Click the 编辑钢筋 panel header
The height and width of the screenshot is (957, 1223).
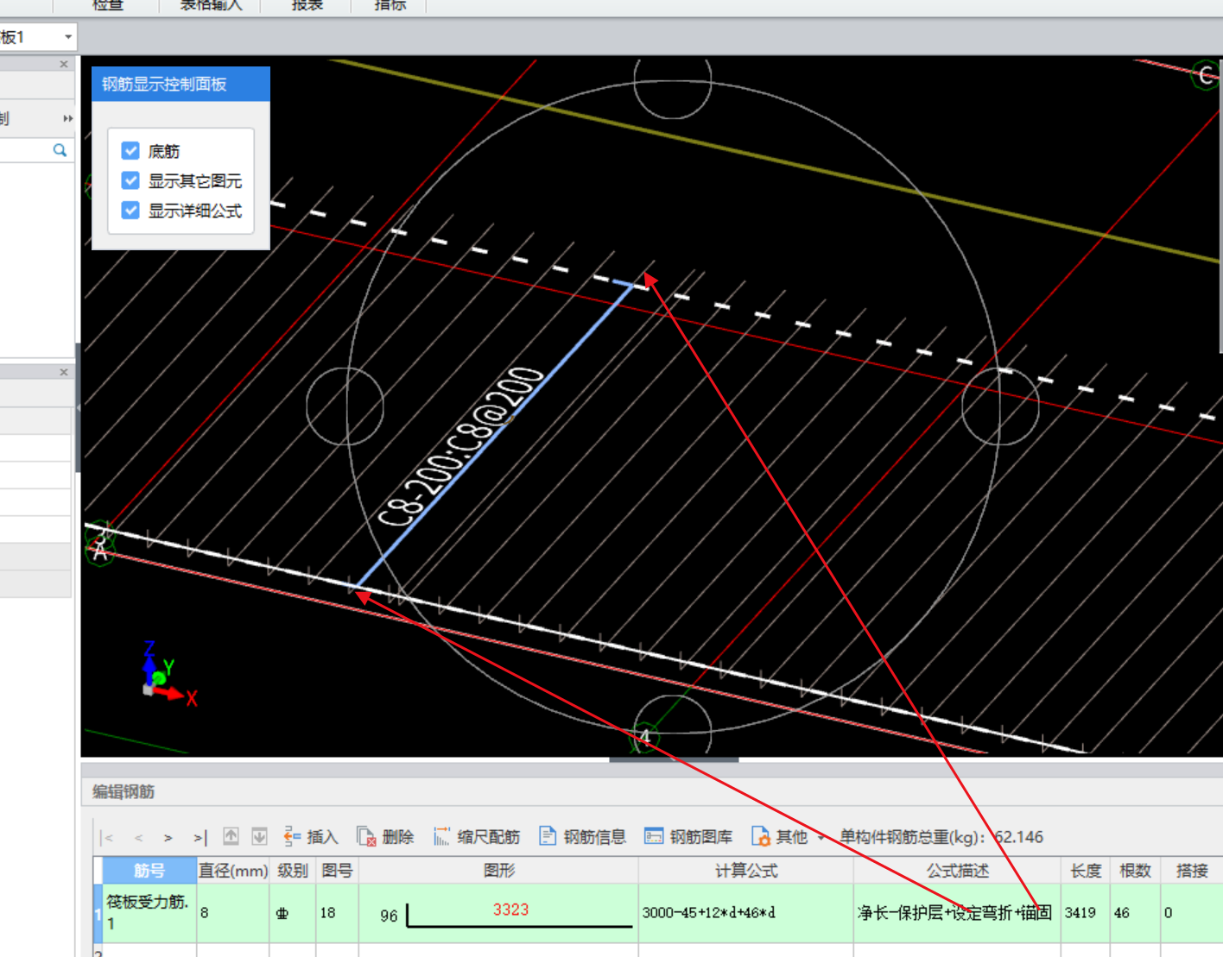pos(124,791)
